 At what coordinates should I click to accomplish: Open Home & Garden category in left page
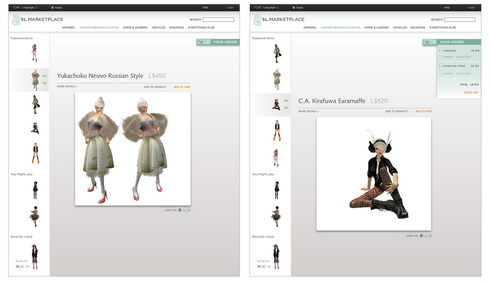click(135, 28)
